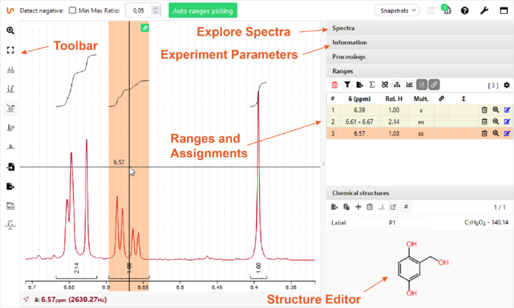Click the filter icon in the Ranges panel
The height and width of the screenshot is (308, 514).
pyautogui.click(x=347, y=84)
